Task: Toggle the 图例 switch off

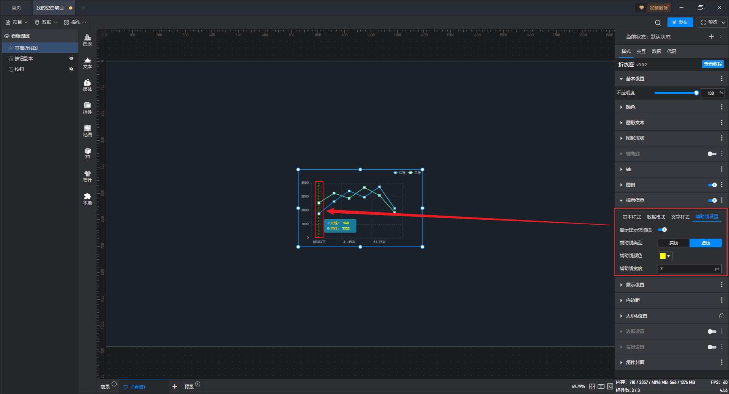Action: pyautogui.click(x=712, y=185)
